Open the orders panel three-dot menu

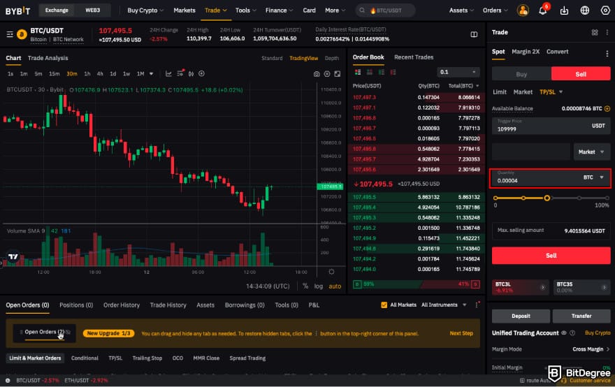pos(477,305)
